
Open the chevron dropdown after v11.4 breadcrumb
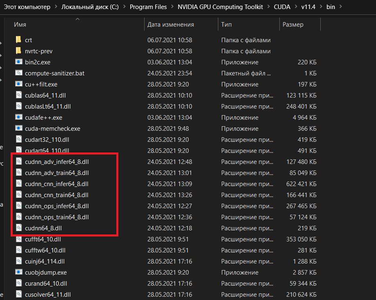[x=319, y=7]
